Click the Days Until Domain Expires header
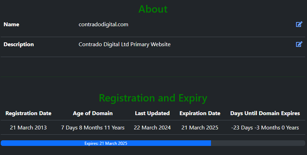307x155 pixels. tap(265, 113)
